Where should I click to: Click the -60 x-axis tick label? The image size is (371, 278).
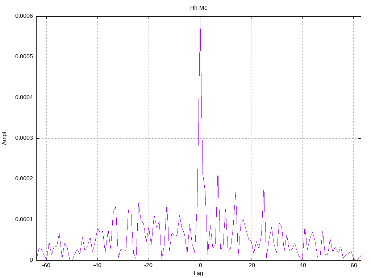pyautogui.click(x=46, y=265)
